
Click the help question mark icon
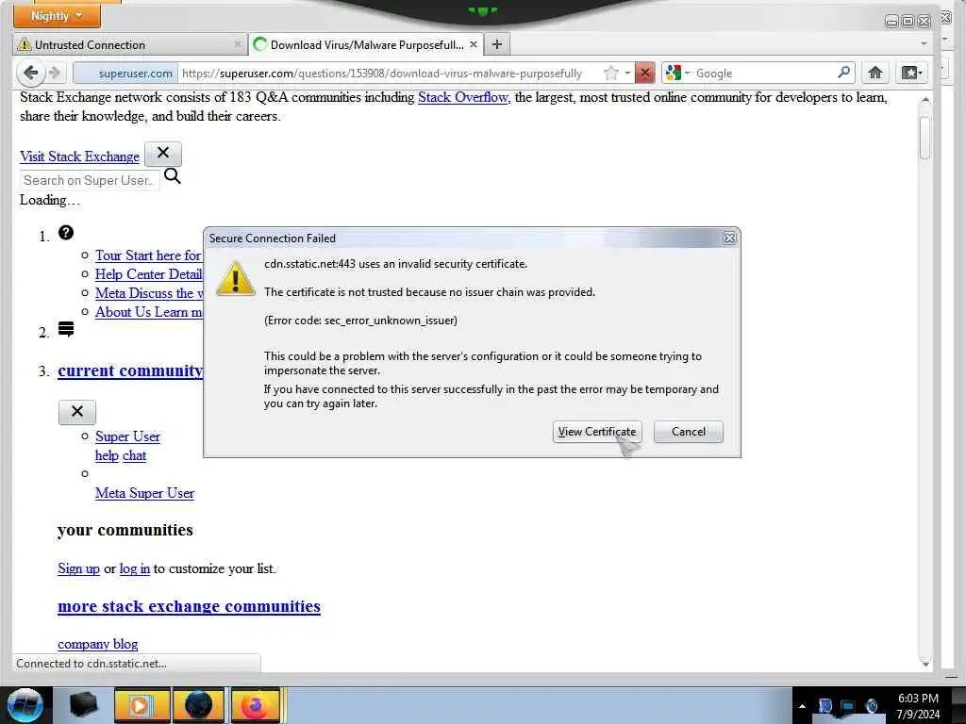pos(66,233)
